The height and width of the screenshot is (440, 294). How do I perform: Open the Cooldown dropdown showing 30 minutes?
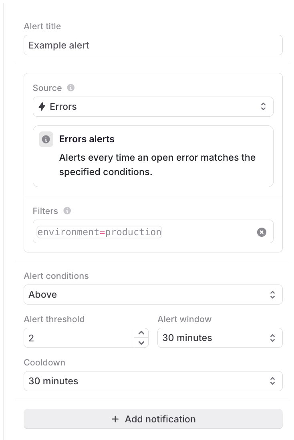tap(153, 381)
